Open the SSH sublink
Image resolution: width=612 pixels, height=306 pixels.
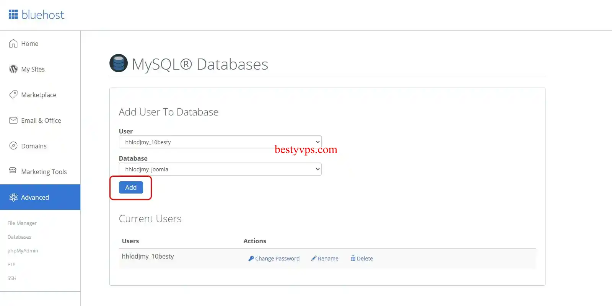coord(12,278)
